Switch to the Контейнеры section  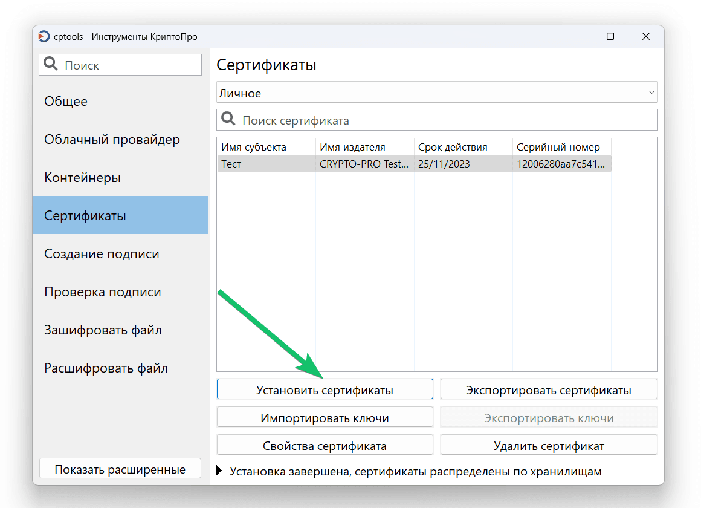click(x=120, y=177)
